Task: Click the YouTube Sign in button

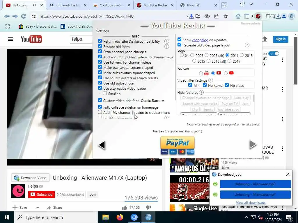Action: tap(281, 39)
